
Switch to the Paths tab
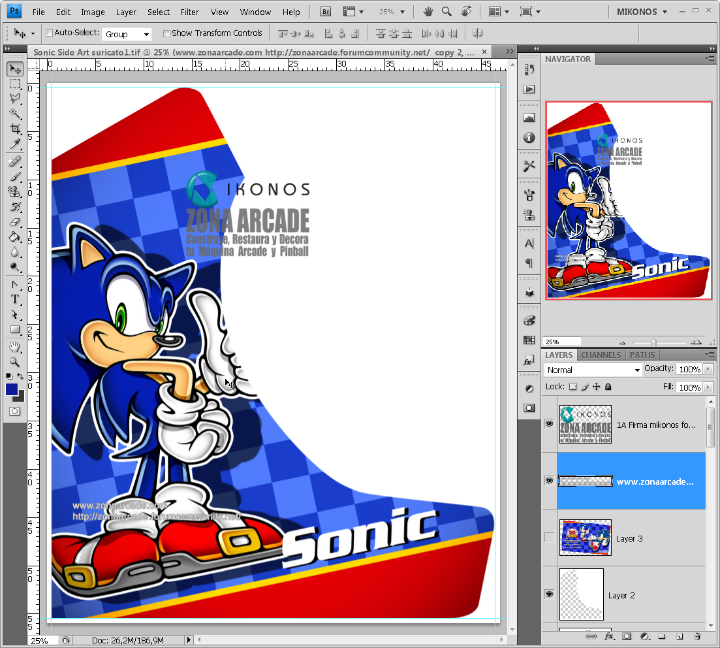642,355
